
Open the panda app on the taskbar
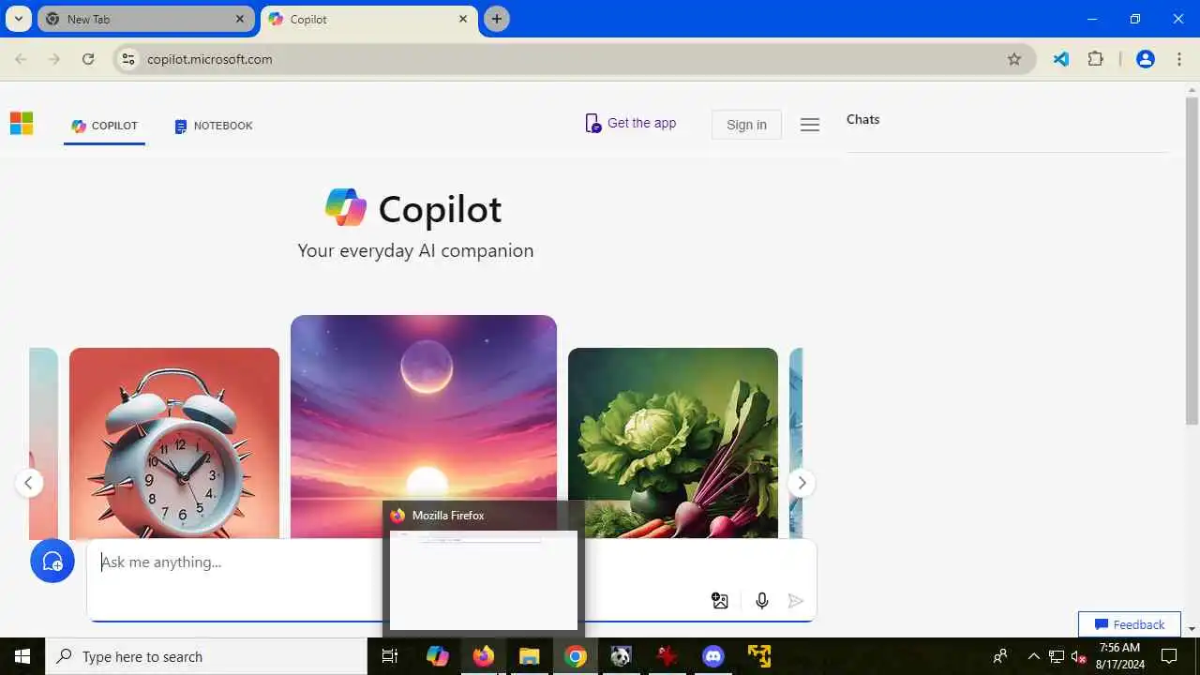tap(622, 656)
